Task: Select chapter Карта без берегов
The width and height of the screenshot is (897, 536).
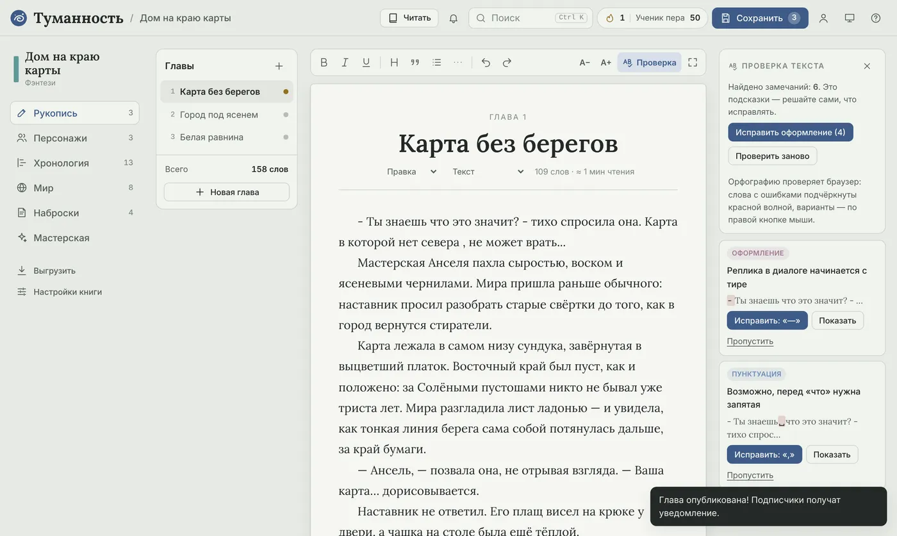Action: (x=227, y=92)
